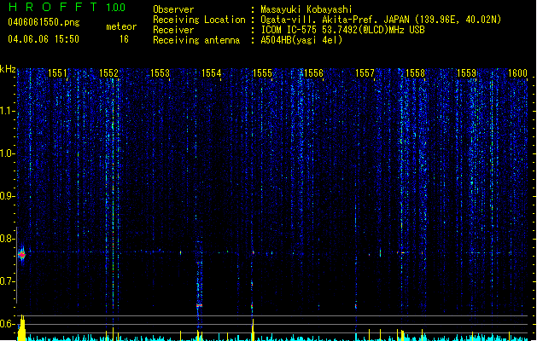The width and height of the screenshot is (537, 341).
Task: Click the Observer field label
Action: click(x=173, y=9)
